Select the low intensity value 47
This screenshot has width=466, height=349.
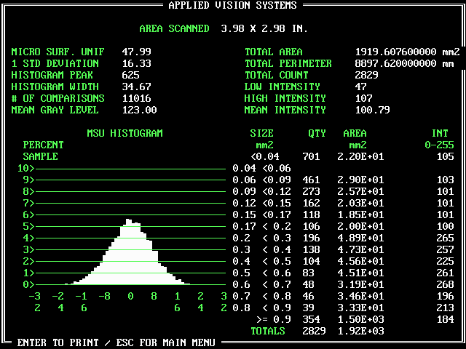click(361, 87)
